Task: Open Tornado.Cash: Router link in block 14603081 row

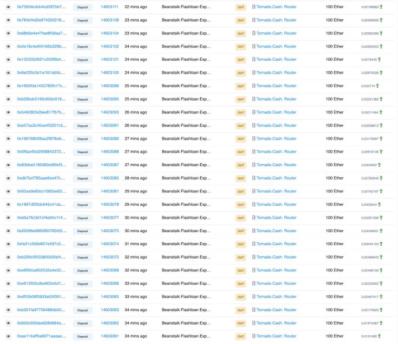Action: [x=276, y=191]
